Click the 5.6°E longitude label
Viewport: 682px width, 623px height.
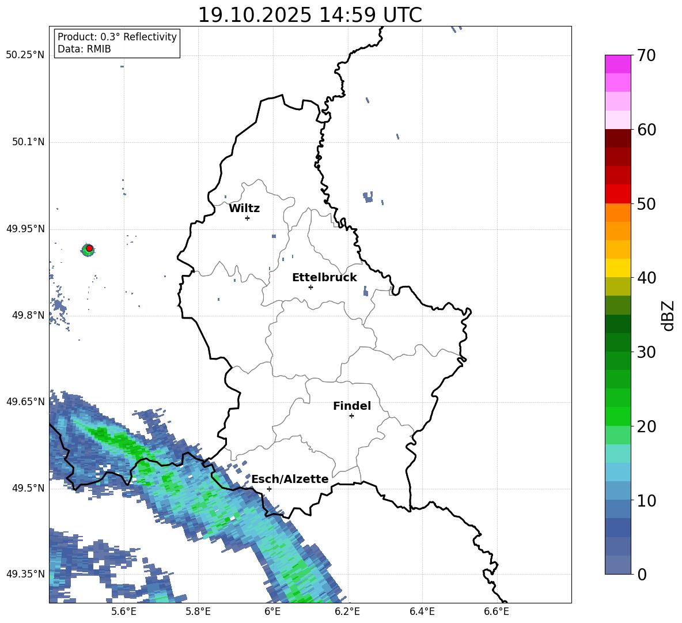click(124, 611)
